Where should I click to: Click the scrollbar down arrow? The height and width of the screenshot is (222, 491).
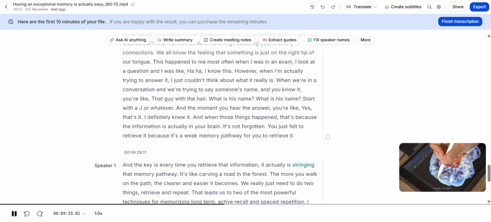click(489, 201)
